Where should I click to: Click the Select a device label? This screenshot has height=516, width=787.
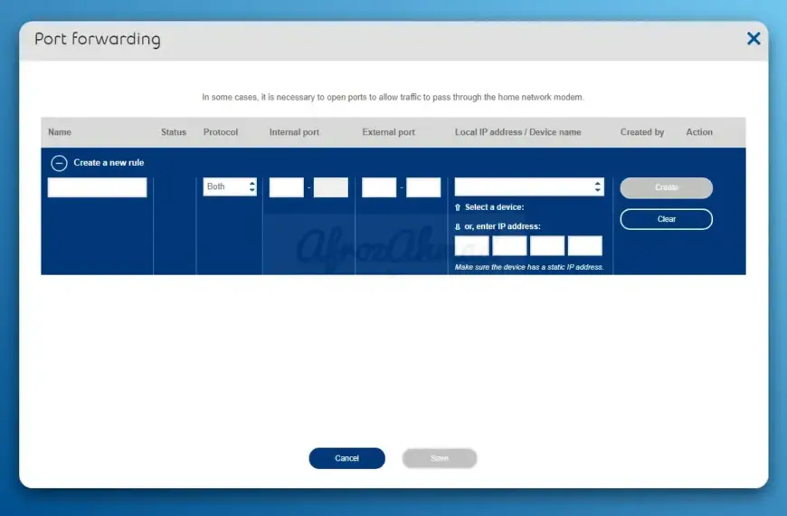tap(494, 207)
